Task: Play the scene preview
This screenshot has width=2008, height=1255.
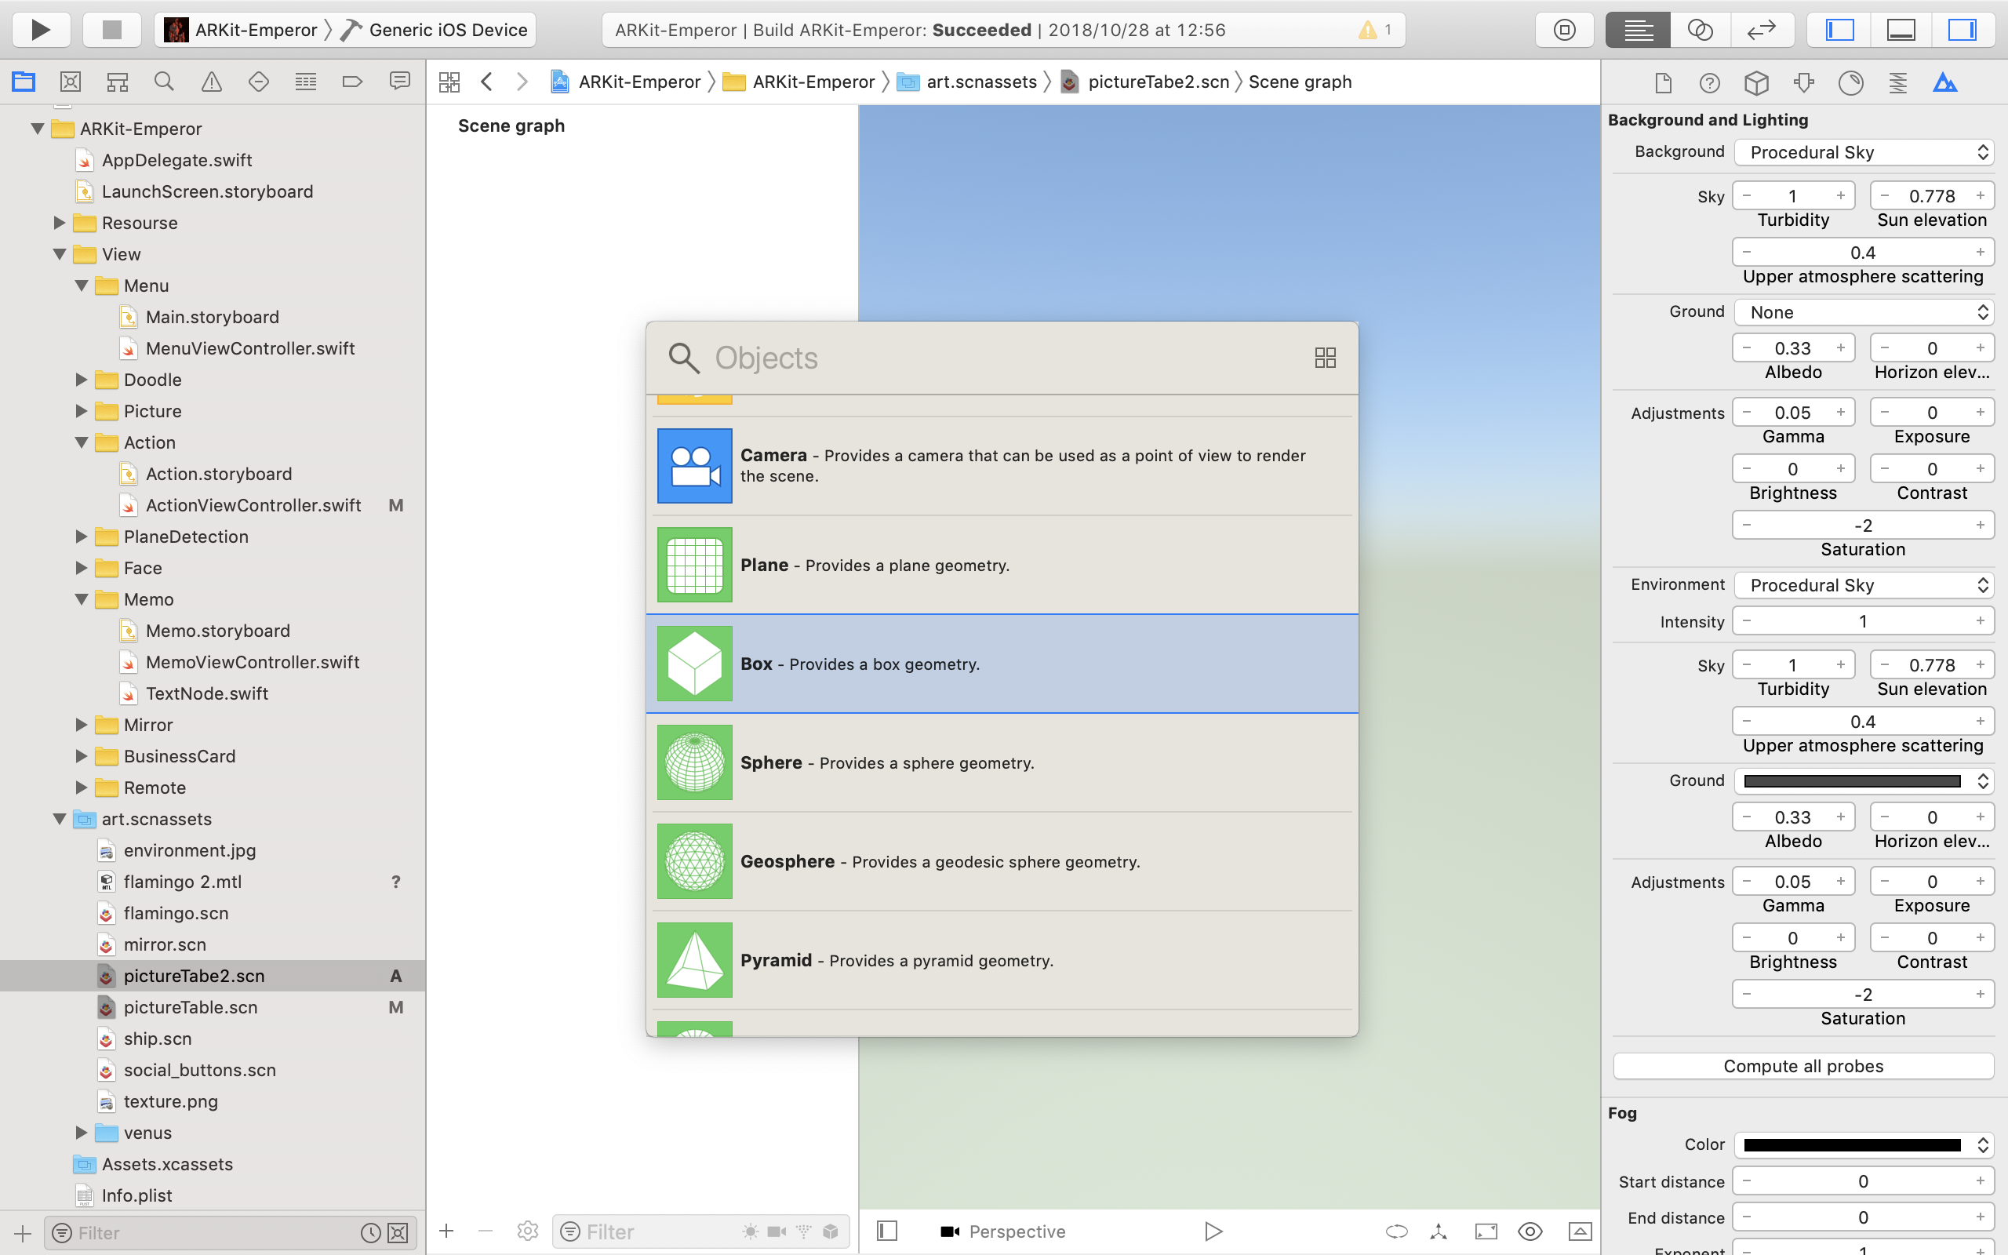Action: 1213,1231
